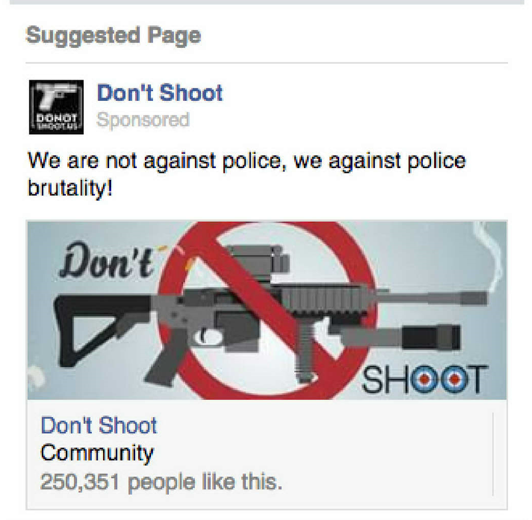532x520 pixels.
Task: Click the smoking muzzle of the rifle barrel
Action: click(475, 298)
